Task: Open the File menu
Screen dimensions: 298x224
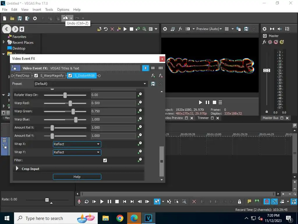Action: [x=5, y=10]
